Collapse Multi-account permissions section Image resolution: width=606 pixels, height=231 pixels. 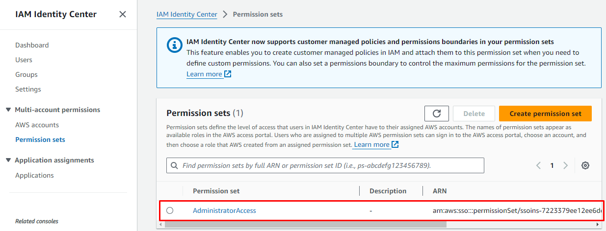(8, 110)
